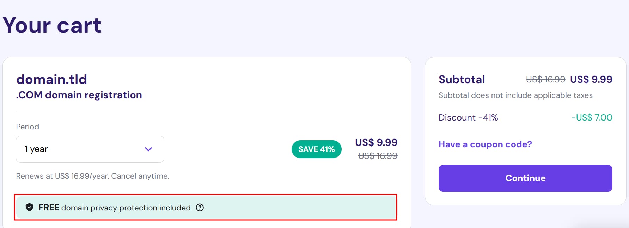Click the cart item's US$ 9.99 price
The height and width of the screenshot is (228, 629).
point(376,142)
